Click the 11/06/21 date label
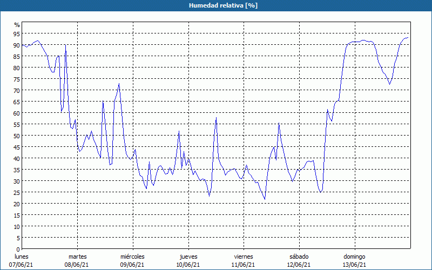The width and height of the screenshot is (432, 270). tap(244, 265)
